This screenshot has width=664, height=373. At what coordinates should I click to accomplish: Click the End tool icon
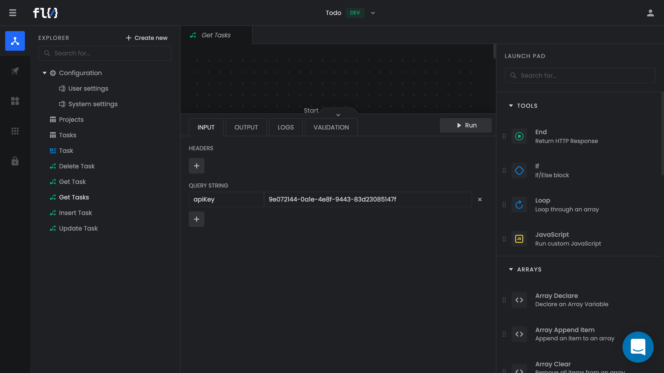[x=519, y=136]
